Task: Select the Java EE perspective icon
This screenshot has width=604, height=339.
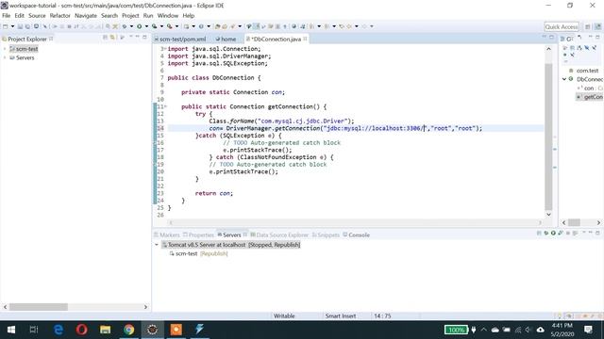Action: click(x=597, y=26)
